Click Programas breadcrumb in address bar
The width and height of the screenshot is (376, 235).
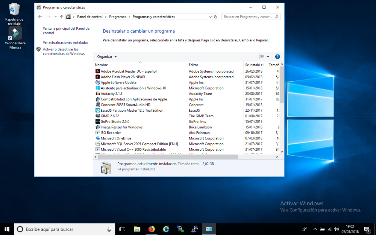[x=117, y=17]
